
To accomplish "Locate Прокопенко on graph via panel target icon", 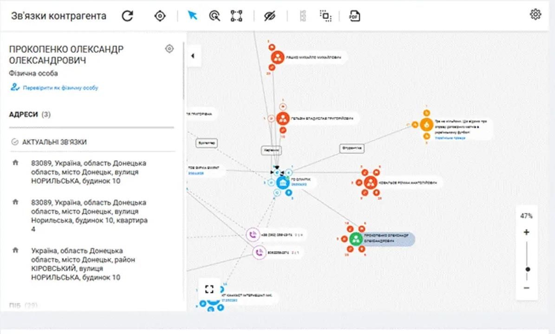I will coord(170,49).
